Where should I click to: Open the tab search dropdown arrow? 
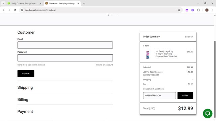tap(3, 3)
